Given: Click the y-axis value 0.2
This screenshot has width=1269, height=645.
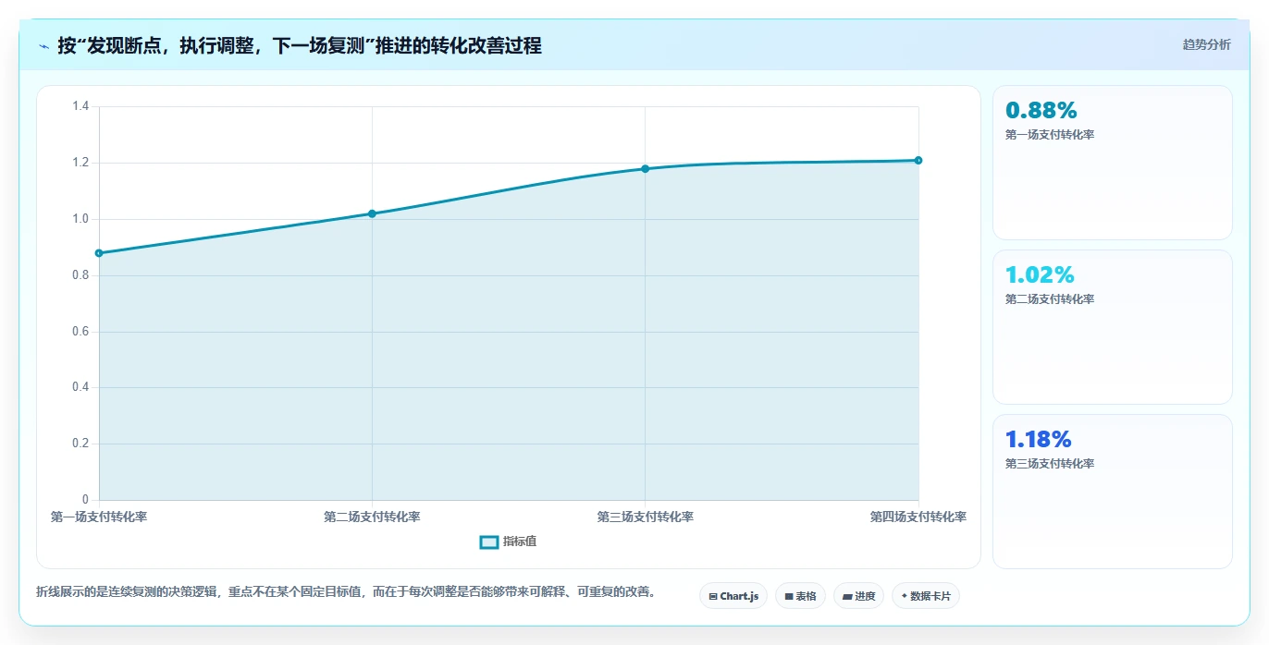Looking at the screenshot, I should [80, 444].
